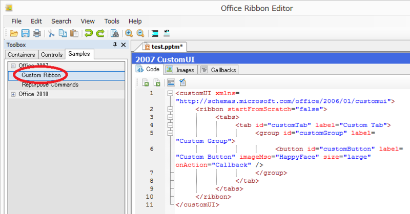Switch to the Controls toolbox tab

tap(52, 55)
